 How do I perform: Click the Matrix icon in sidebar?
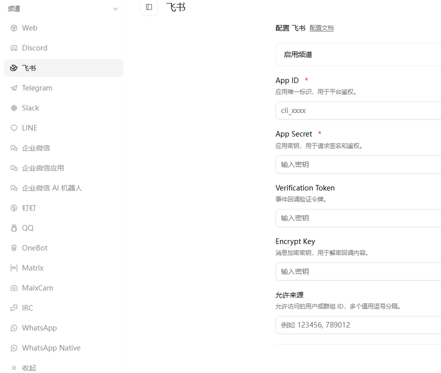(14, 268)
